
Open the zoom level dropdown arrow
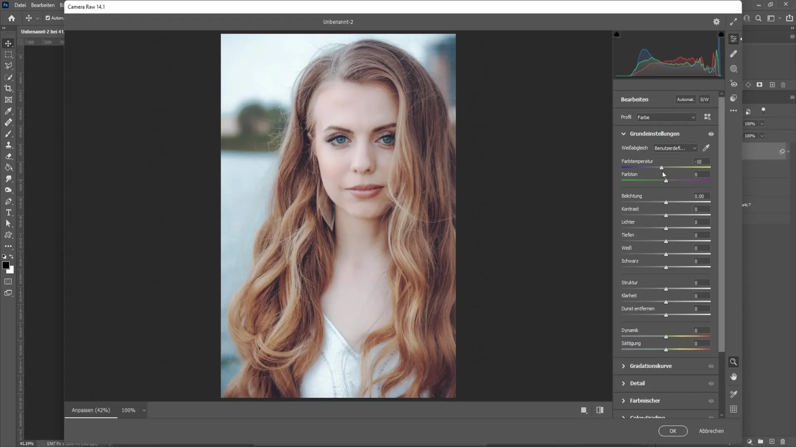coord(144,411)
